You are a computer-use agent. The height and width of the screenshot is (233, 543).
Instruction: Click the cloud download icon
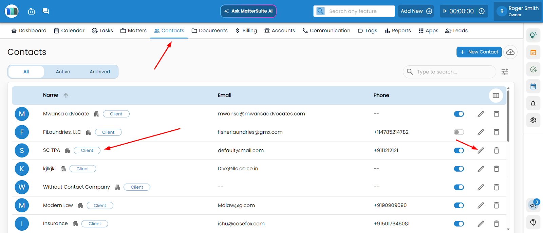510,52
